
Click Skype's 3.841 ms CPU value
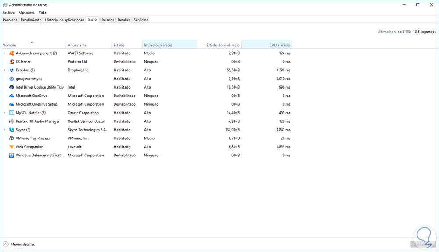[x=283, y=130]
